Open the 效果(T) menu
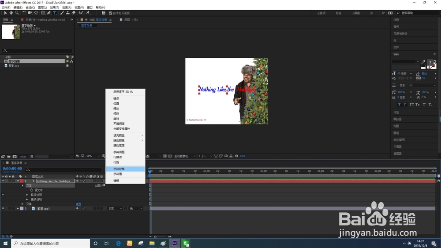The height and width of the screenshot is (248, 441). 54,8
